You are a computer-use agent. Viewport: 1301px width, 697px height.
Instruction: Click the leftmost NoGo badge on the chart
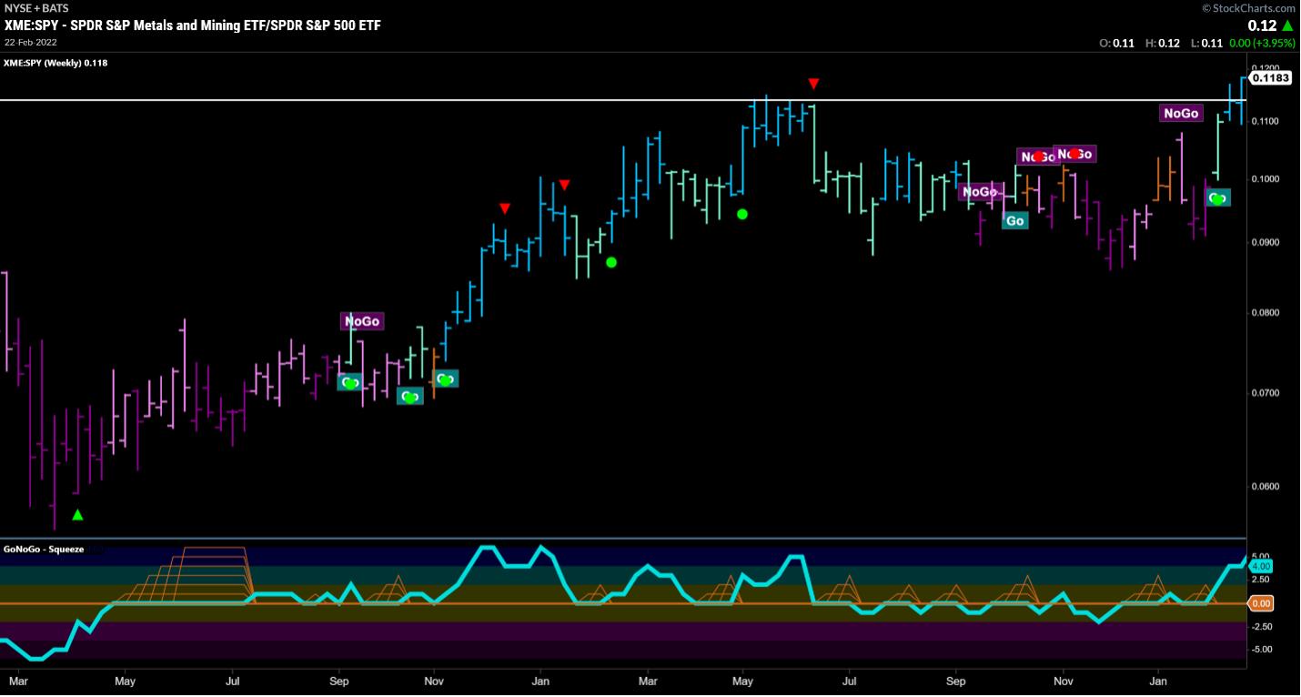[x=361, y=320]
